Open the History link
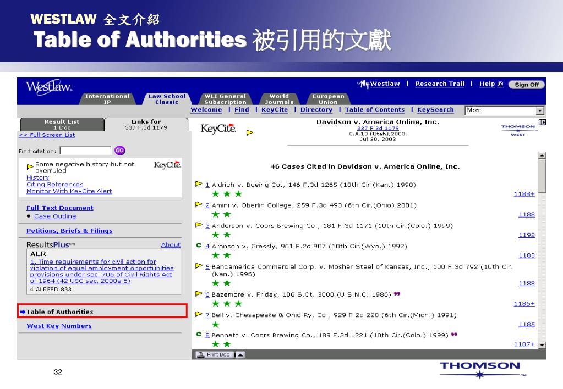This screenshot has width=563, height=389. [x=38, y=177]
